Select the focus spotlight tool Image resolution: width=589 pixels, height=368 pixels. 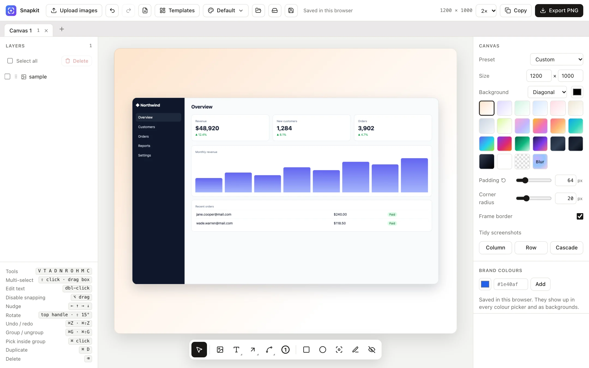[339, 349]
